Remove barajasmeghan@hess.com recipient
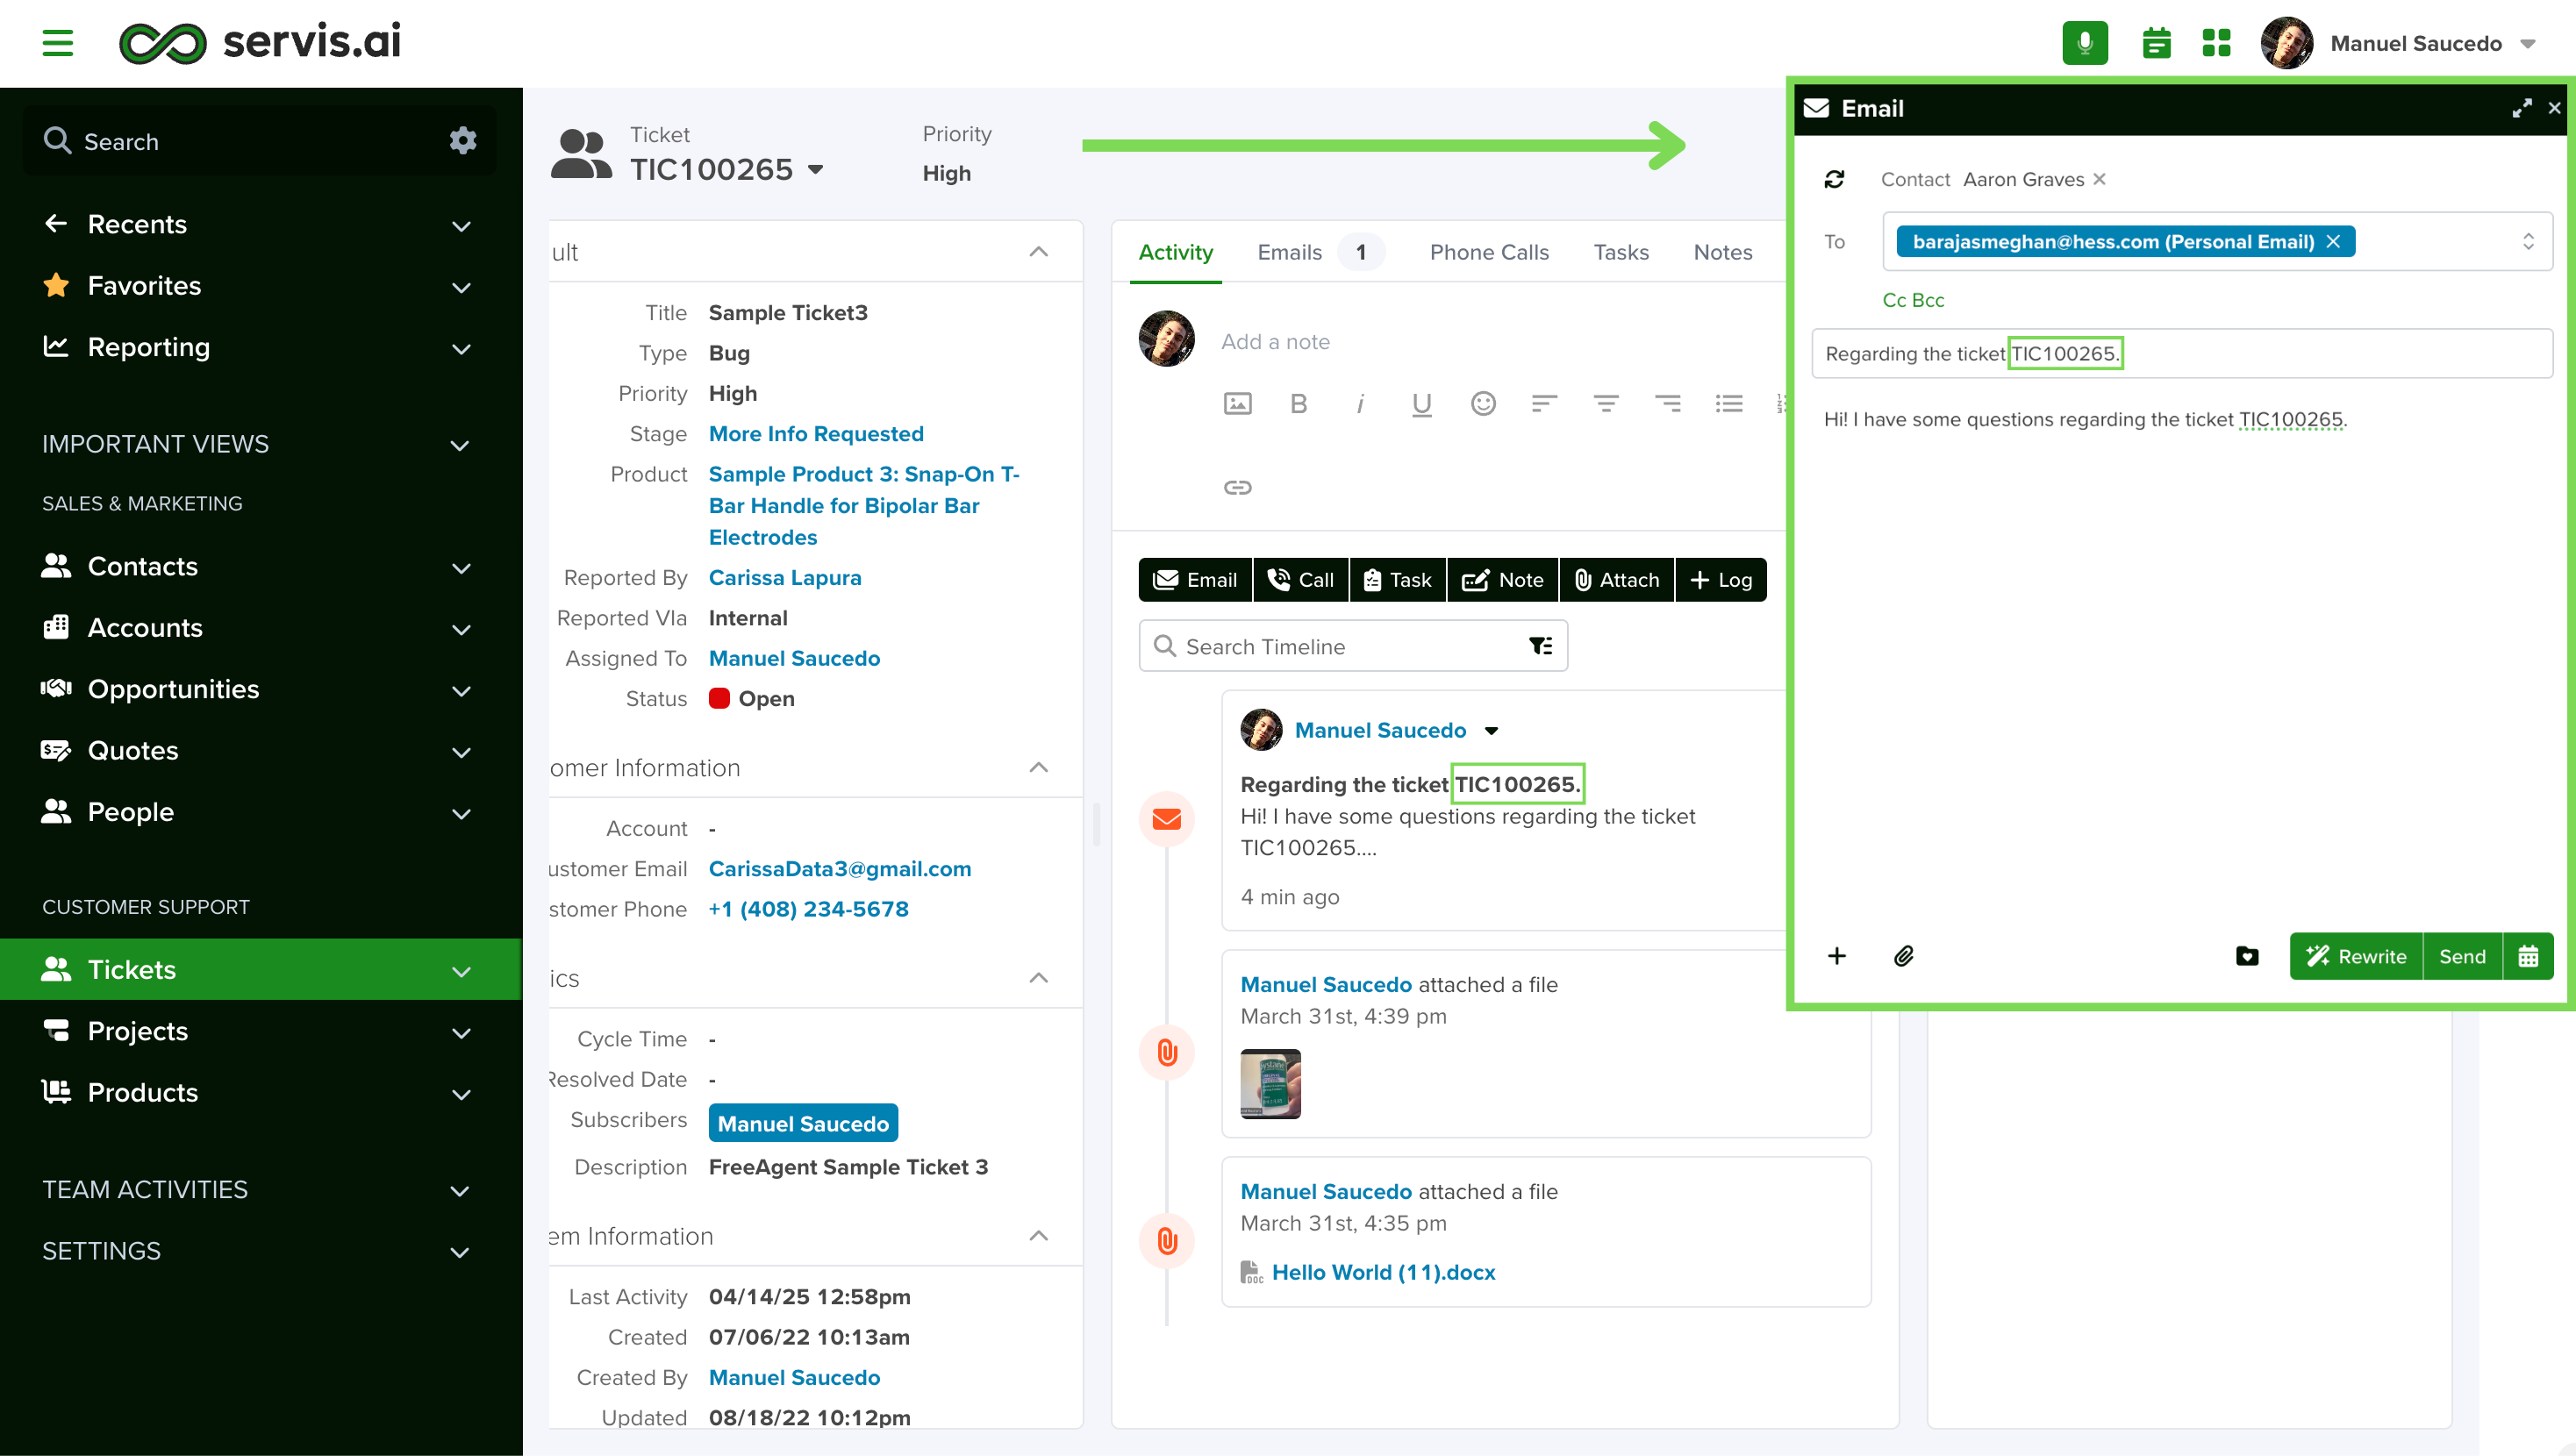 coord(2333,241)
